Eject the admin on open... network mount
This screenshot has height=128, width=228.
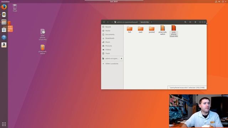pyautogui.click(x=121, y=58)
